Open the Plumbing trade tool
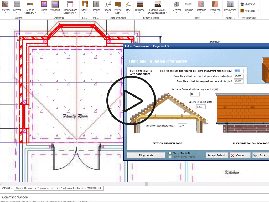 (x=188, y=7)
